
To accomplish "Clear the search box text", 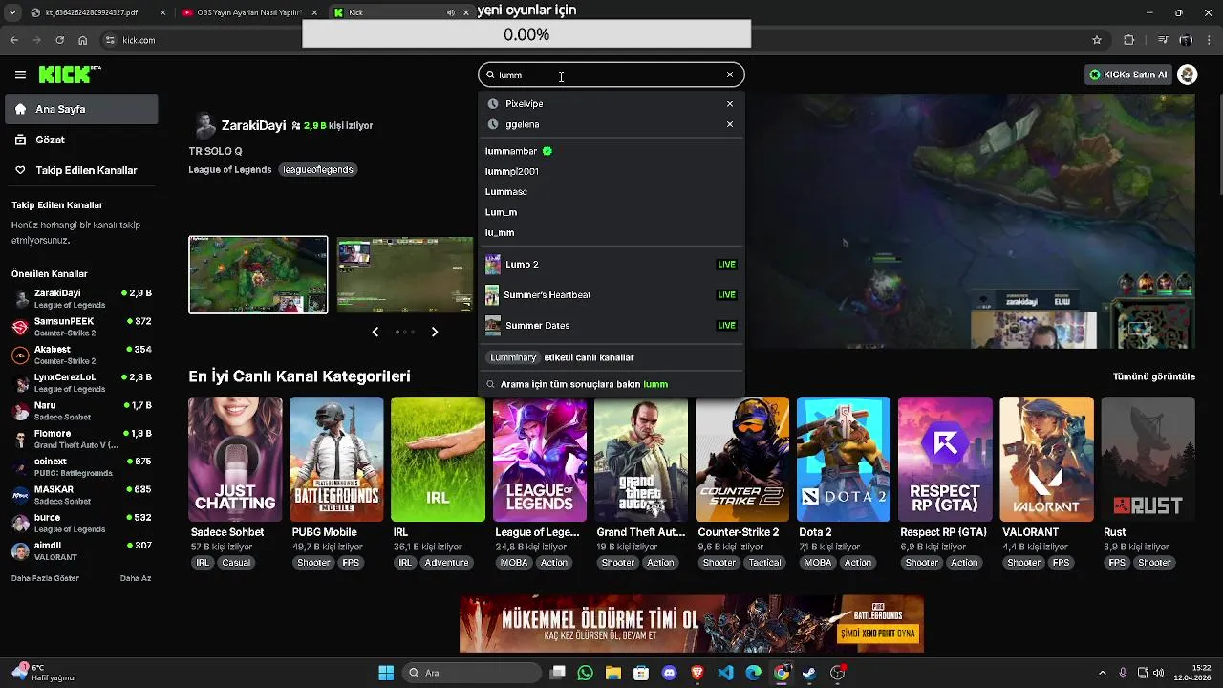I will [x=730, y=75].
